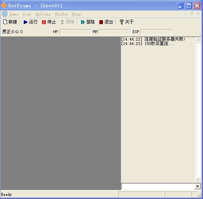Image resolution: width=203 pixels, height=199 pixels.
Task: Click the log scrollbar up arrow
Action: (x=198, y=40)
